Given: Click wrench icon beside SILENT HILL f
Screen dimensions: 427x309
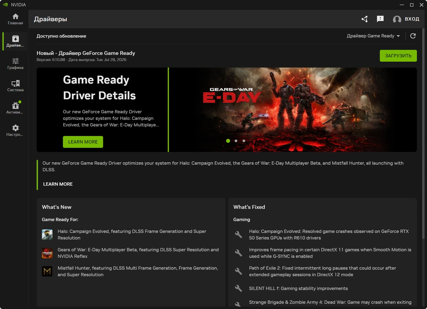Looking at the screenshot, I should point(238,288).
